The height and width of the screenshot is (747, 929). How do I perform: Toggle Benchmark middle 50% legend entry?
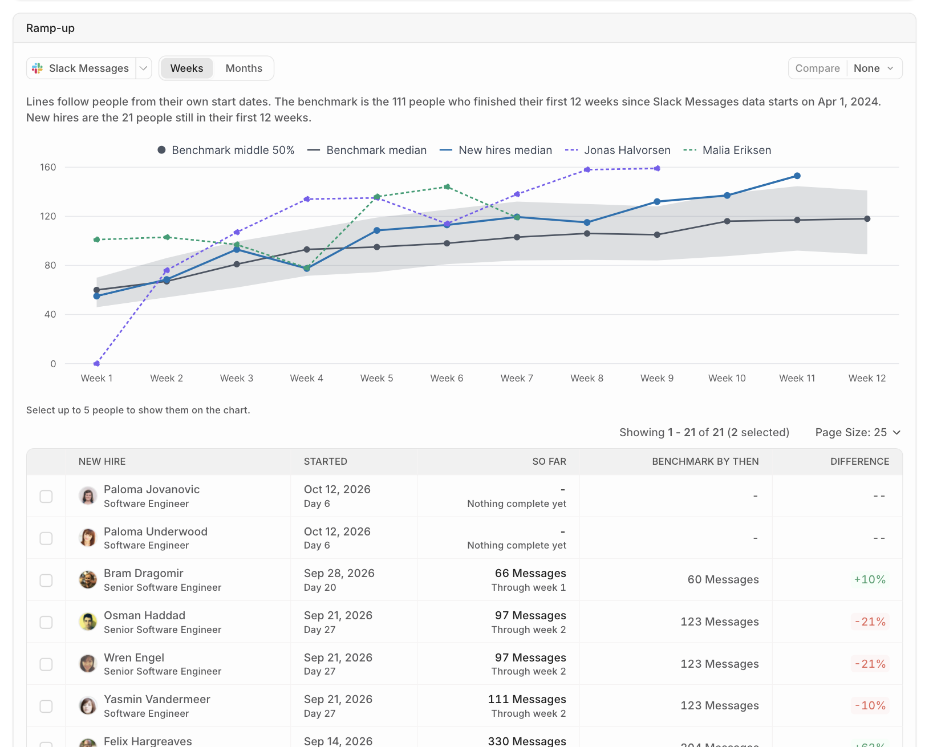tap(226, 150)
